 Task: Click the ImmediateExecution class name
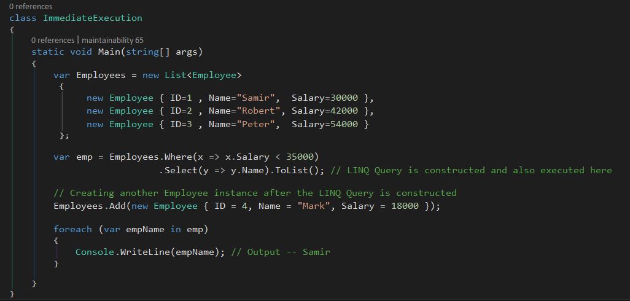[x=92, y=18]
